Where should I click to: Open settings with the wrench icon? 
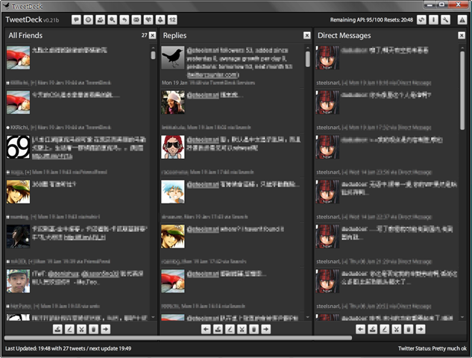tap(445, 20)
